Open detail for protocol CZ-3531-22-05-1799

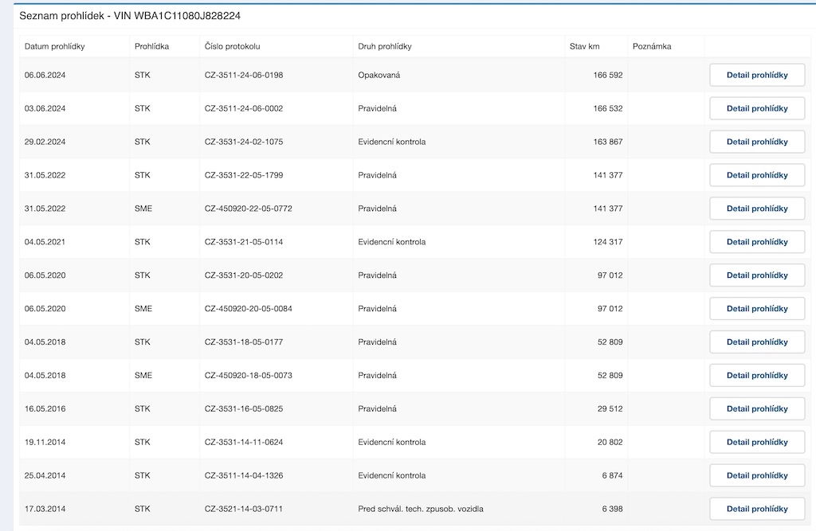click(x=757, y=175)
